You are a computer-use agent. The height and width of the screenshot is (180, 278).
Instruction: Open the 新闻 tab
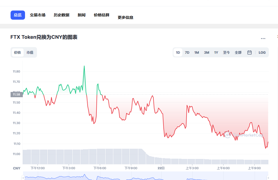(x=81, y=15)
